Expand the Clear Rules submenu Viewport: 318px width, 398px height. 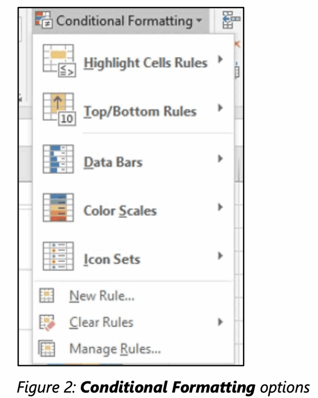click(221, 322)
